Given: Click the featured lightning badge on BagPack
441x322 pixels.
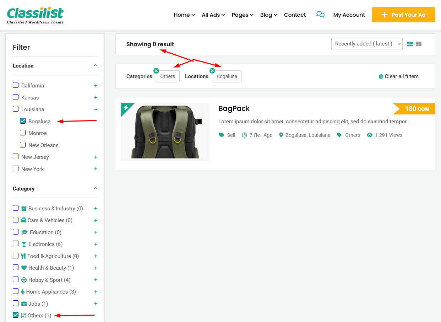Looking at the screenshot, I should (x=126, y=108).
